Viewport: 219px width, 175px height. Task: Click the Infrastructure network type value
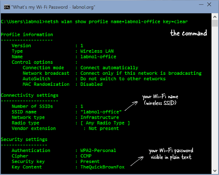pos(100,117)
